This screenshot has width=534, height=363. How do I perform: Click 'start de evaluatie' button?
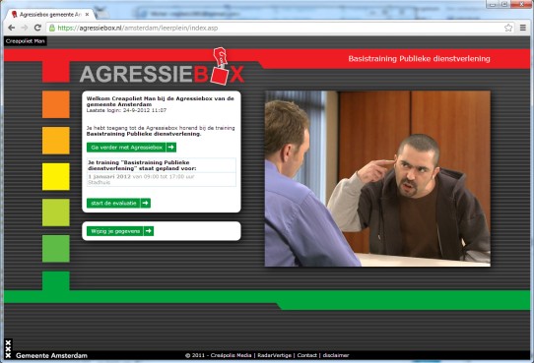coord(118,204)
